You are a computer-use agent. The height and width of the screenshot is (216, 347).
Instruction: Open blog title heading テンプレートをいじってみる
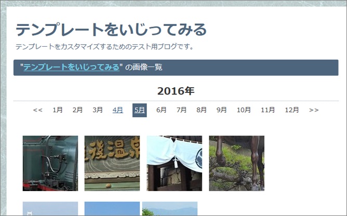[x=111, y=30]
